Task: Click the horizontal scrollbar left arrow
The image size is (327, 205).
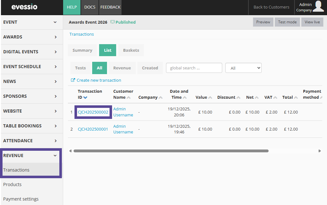Action: pos(70,151)
